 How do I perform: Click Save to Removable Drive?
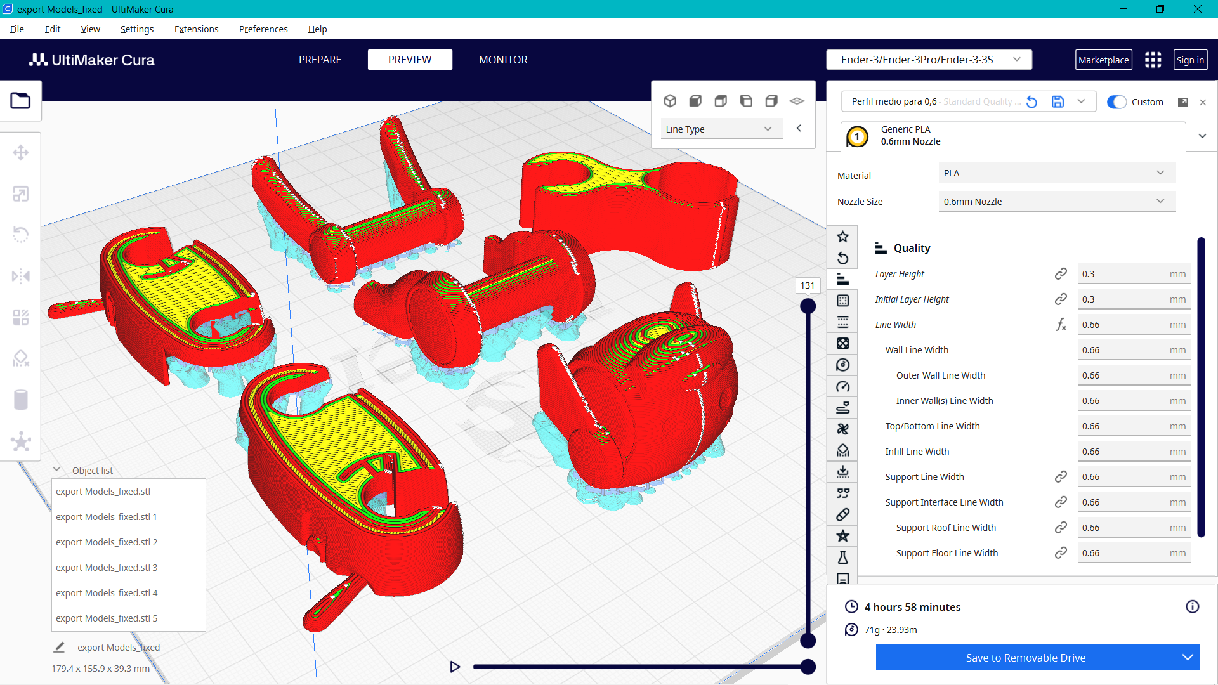pos(1026,658)
